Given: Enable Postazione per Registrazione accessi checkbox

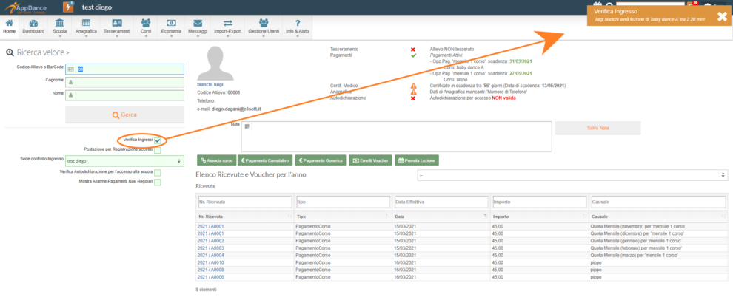Looking at the screenshot, I should [x=158, y=150].
